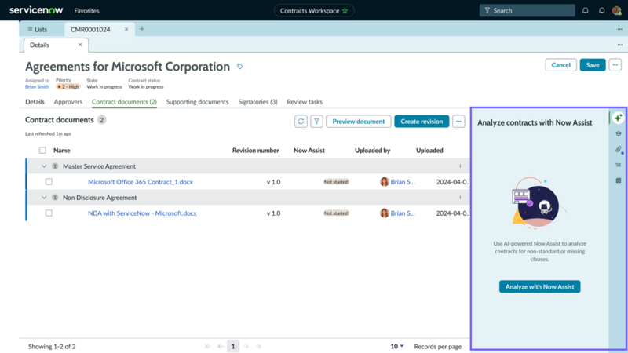Open the bell icon beside the search field
This screenshot has width=628, height=353.
click(x=585, y=10)
